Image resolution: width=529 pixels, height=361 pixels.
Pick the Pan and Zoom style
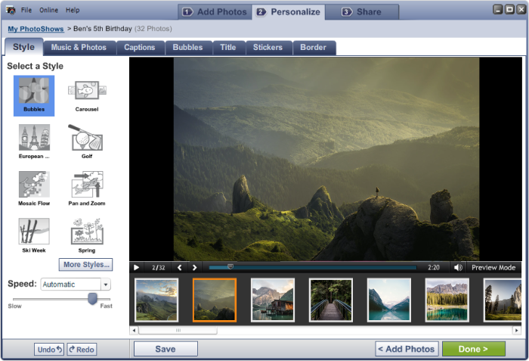pos(87,188)
